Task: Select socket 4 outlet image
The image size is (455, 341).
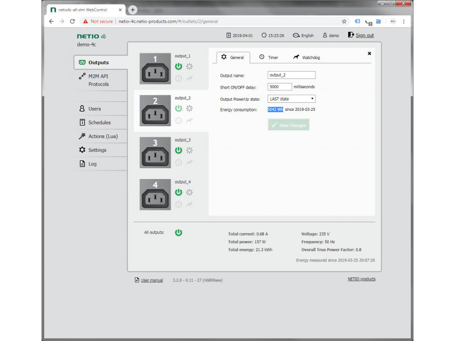Action: (155, 194)
